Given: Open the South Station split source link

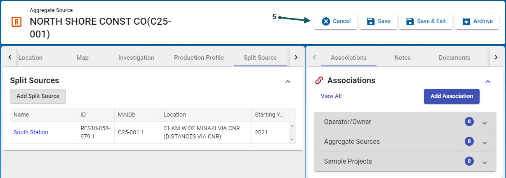Looking at the screenshot, I should pos(31,132).
